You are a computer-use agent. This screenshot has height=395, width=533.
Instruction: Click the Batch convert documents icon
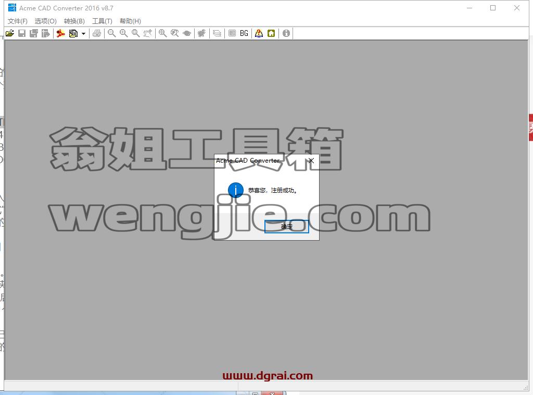73,33
